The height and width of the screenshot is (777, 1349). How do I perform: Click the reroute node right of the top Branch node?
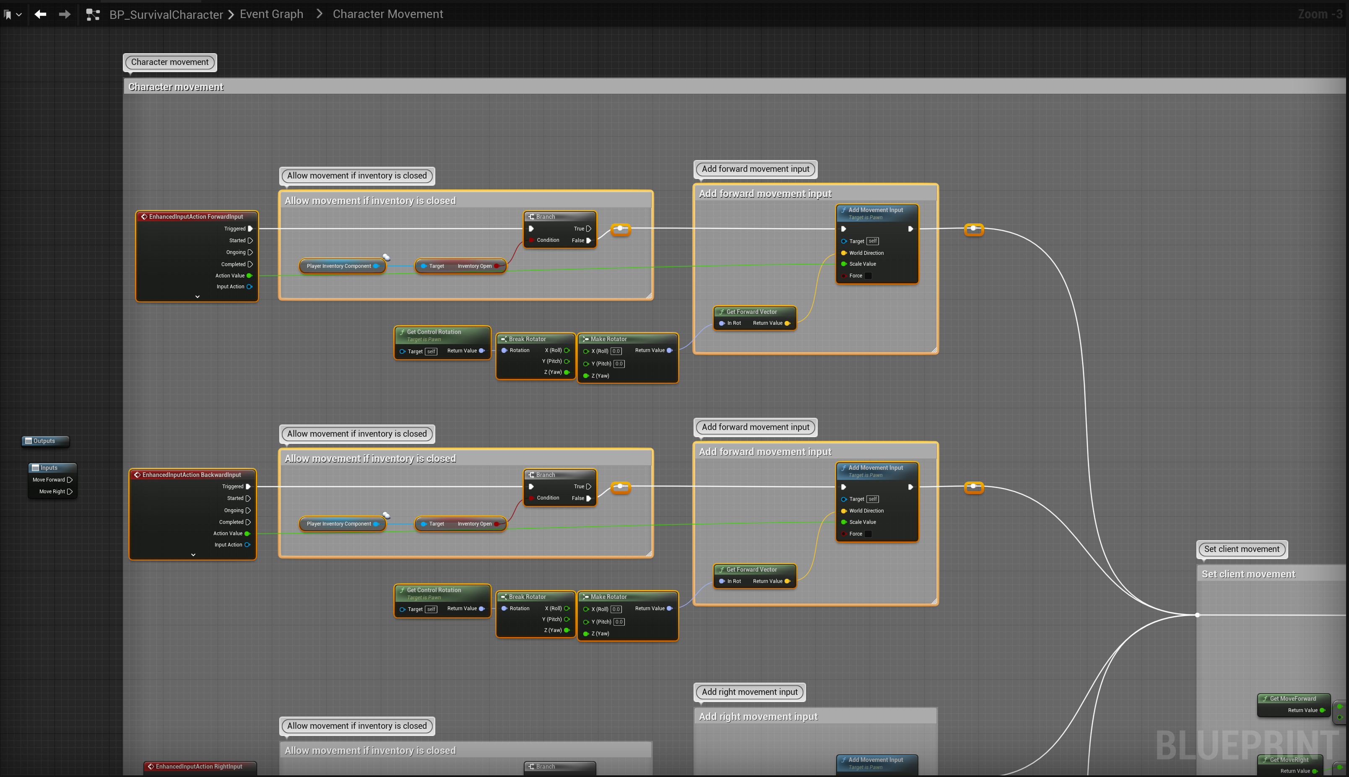pos(620,229)
